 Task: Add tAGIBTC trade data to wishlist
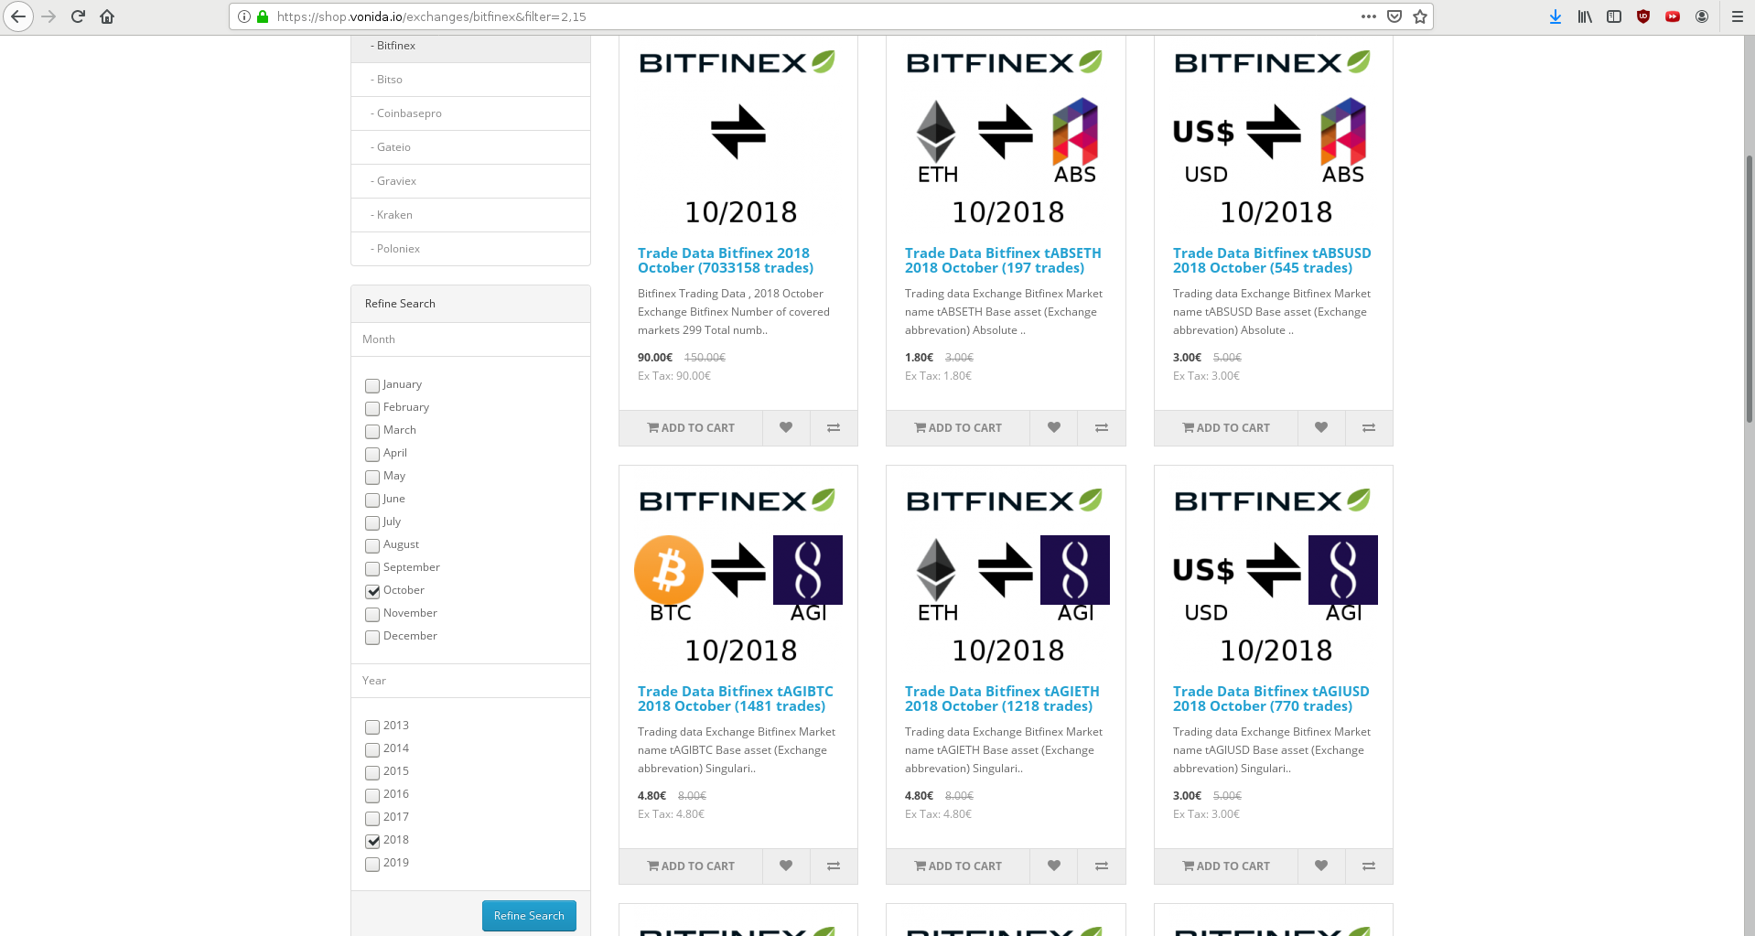[x=786, y=866]
